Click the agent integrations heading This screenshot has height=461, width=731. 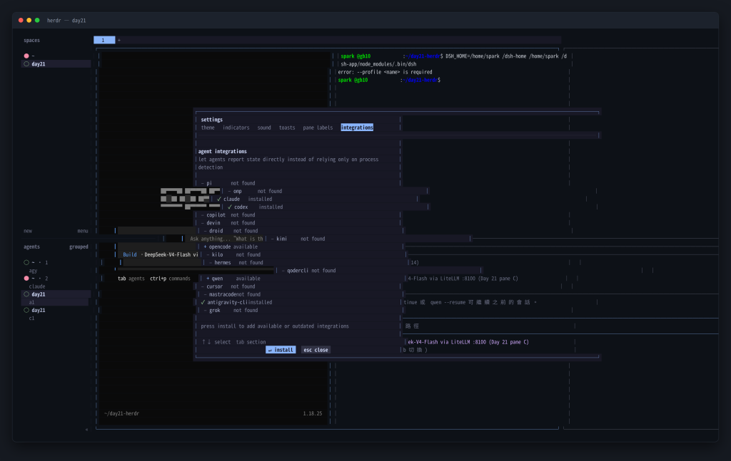pyautogui.click(x=223, y=152)
